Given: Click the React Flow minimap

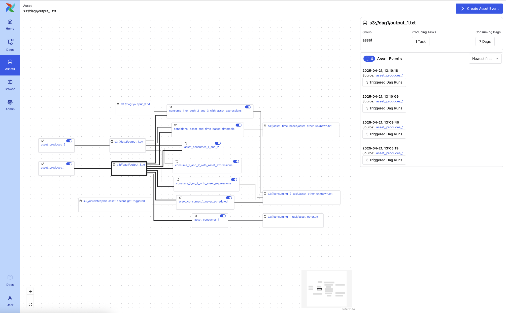Looking at the screenshot, I should coord(326,289).
